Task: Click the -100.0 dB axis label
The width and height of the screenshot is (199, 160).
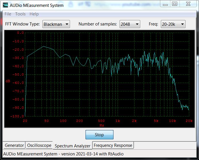Action: click(17, 116)
